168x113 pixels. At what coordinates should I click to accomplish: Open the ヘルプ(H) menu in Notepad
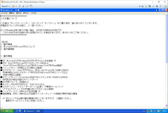click(x=33, y=13)
